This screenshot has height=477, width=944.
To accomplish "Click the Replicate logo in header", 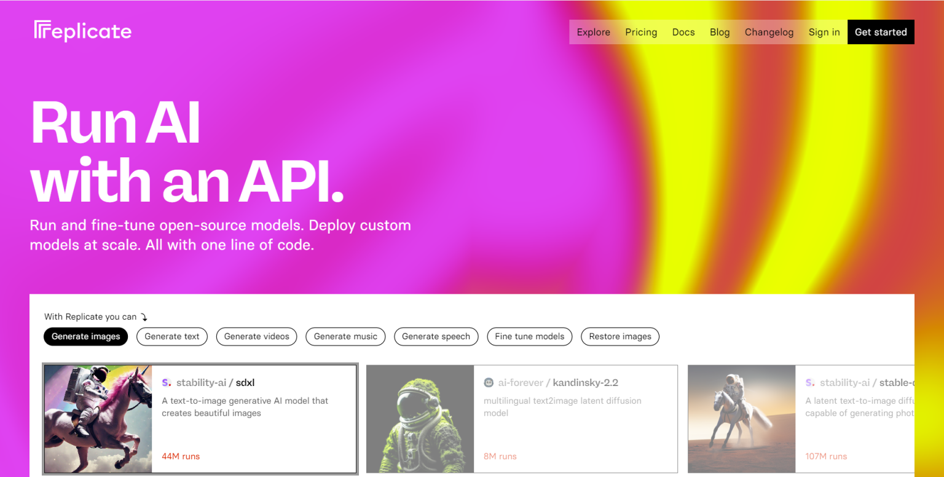I will pos(83,31).
